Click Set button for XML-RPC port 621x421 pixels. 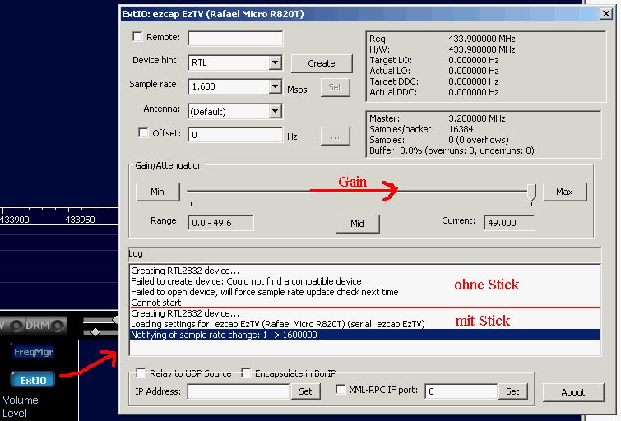pos(512,391)
